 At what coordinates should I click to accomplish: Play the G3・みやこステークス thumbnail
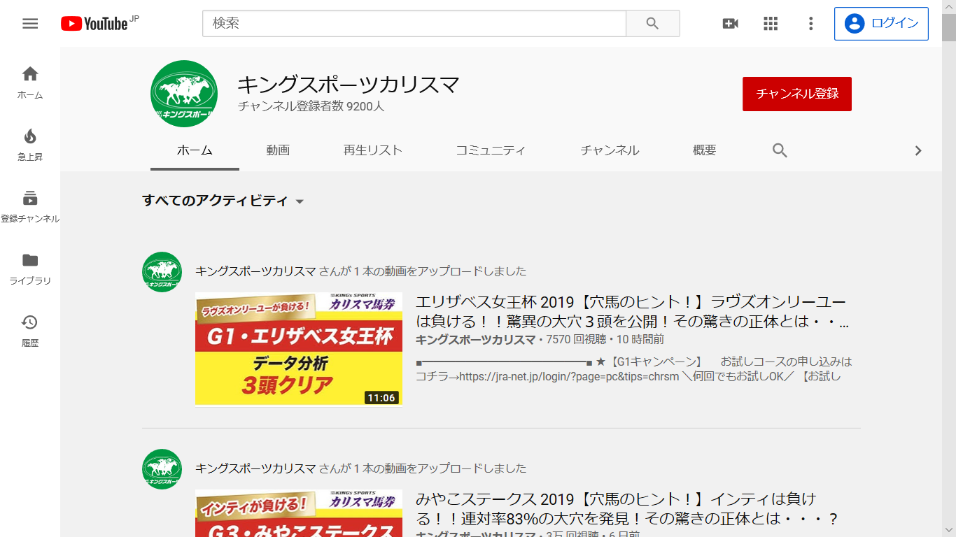(299, 513)
